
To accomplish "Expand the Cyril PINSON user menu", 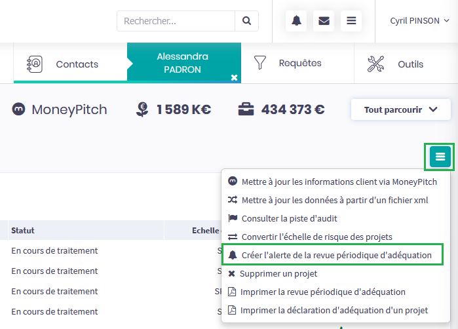I will point(419,21).
